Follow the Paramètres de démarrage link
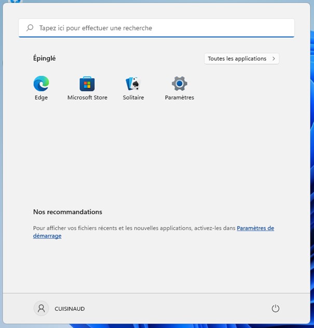 pyautogui.click(x=255, y=228)
